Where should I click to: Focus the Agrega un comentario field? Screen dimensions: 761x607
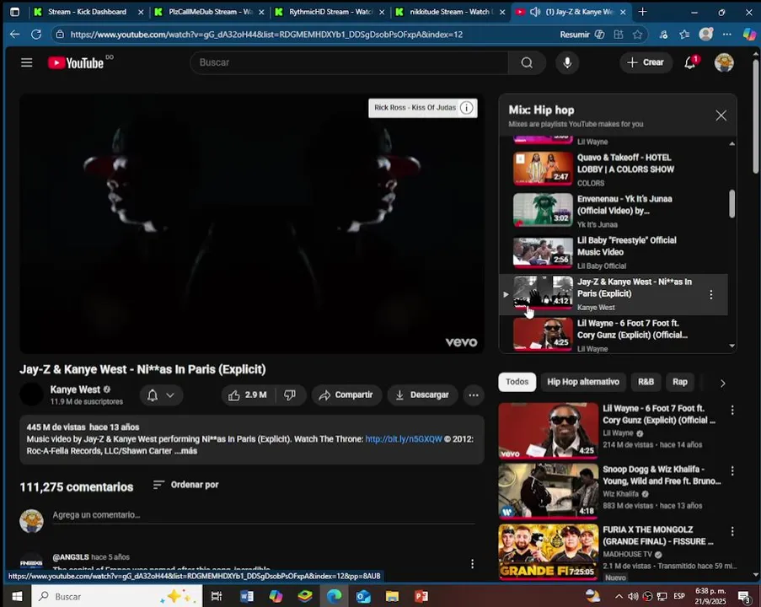(x=264, y=515)
